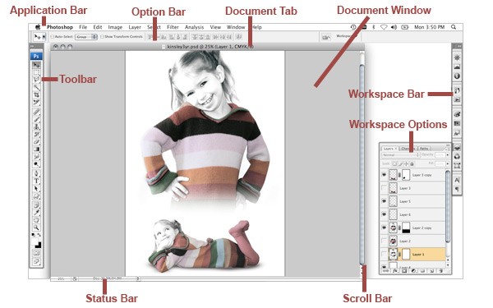Show Layer 3 via visibility box
Viewport: 493px width, 308px height.
[384, 188]
